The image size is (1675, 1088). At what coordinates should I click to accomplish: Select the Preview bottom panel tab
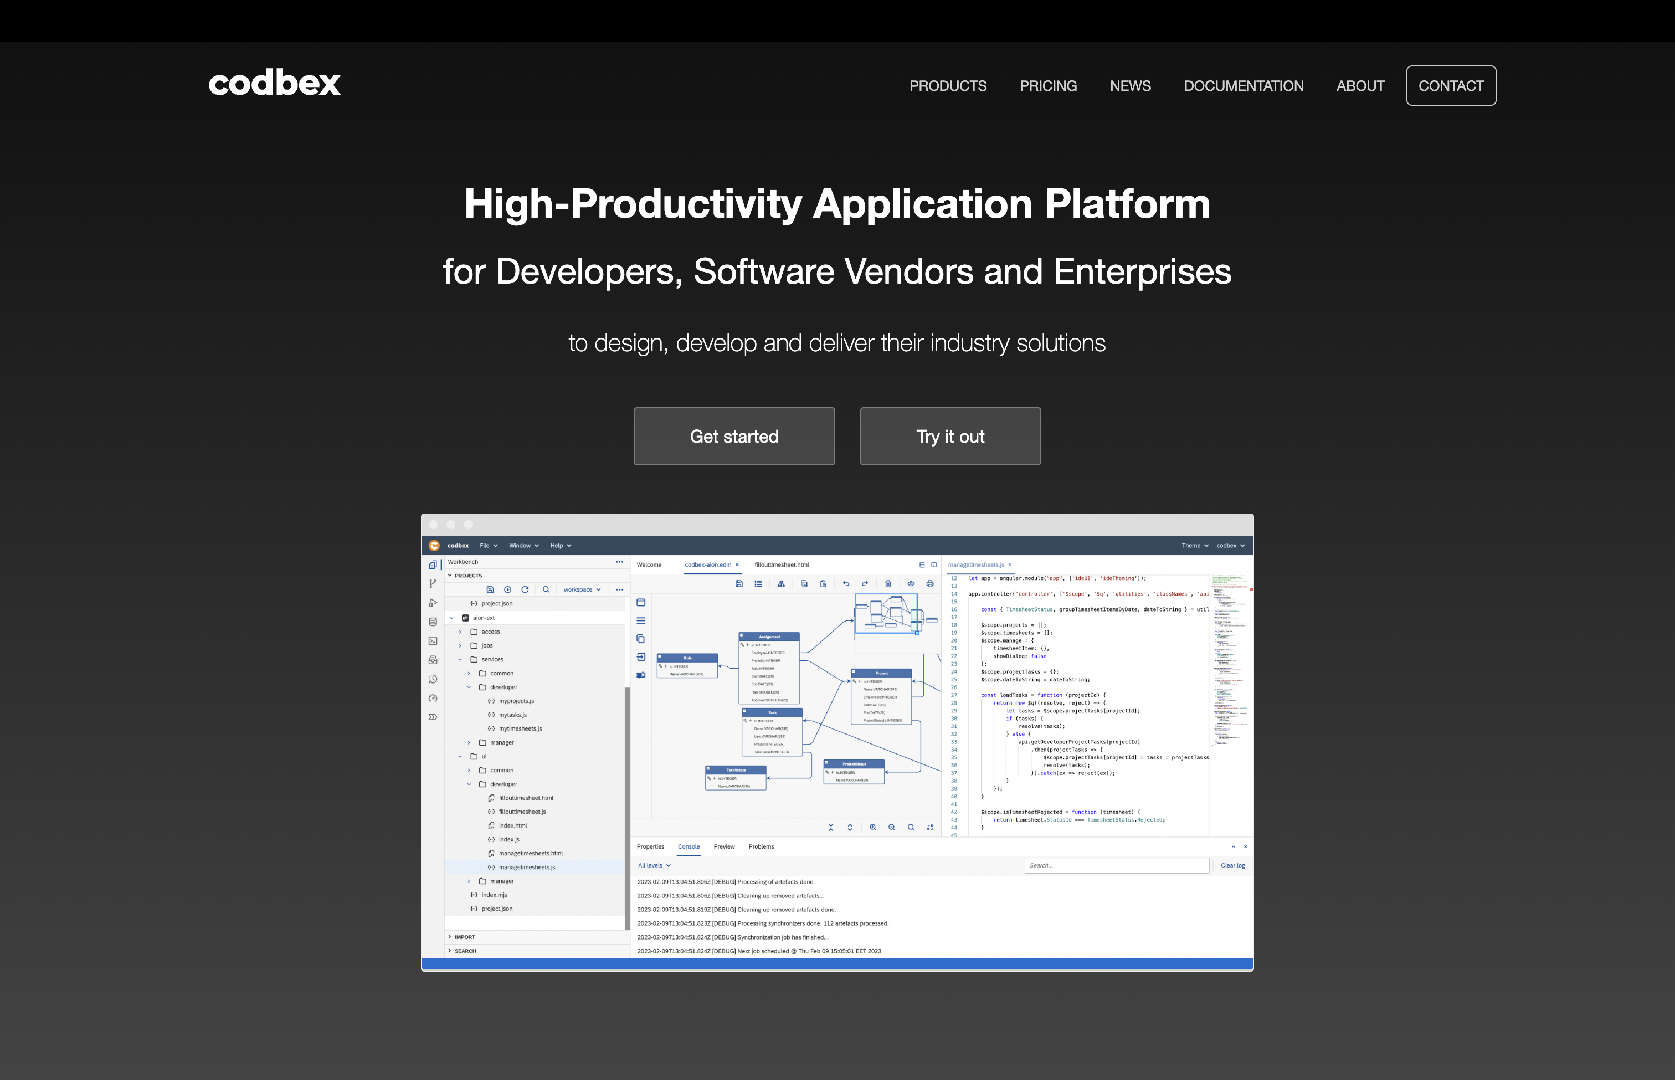coord(724,846)
